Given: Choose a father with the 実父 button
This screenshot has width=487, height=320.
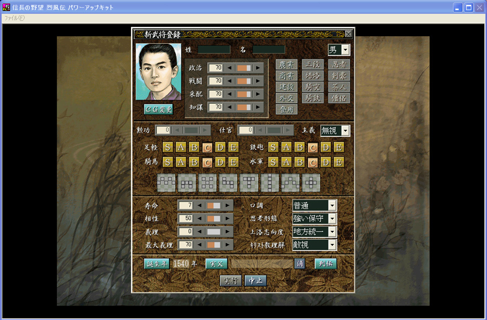Looking at the screenshot, I should (x=216, y=264).
